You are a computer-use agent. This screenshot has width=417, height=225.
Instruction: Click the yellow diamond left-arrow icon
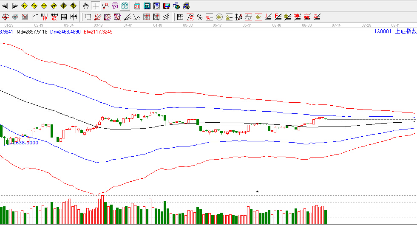coord(25,6)
